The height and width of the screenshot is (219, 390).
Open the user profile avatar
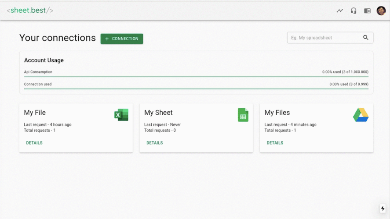(381, 11)
